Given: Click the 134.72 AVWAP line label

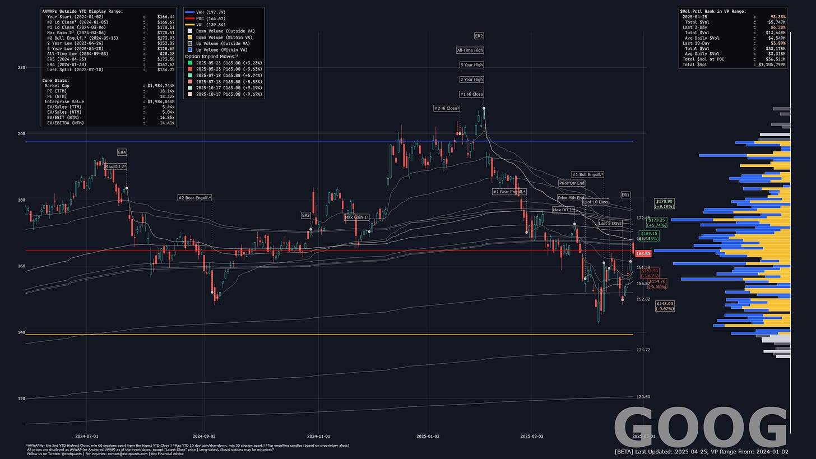Looking at the screenshot, I should (643, 350).
